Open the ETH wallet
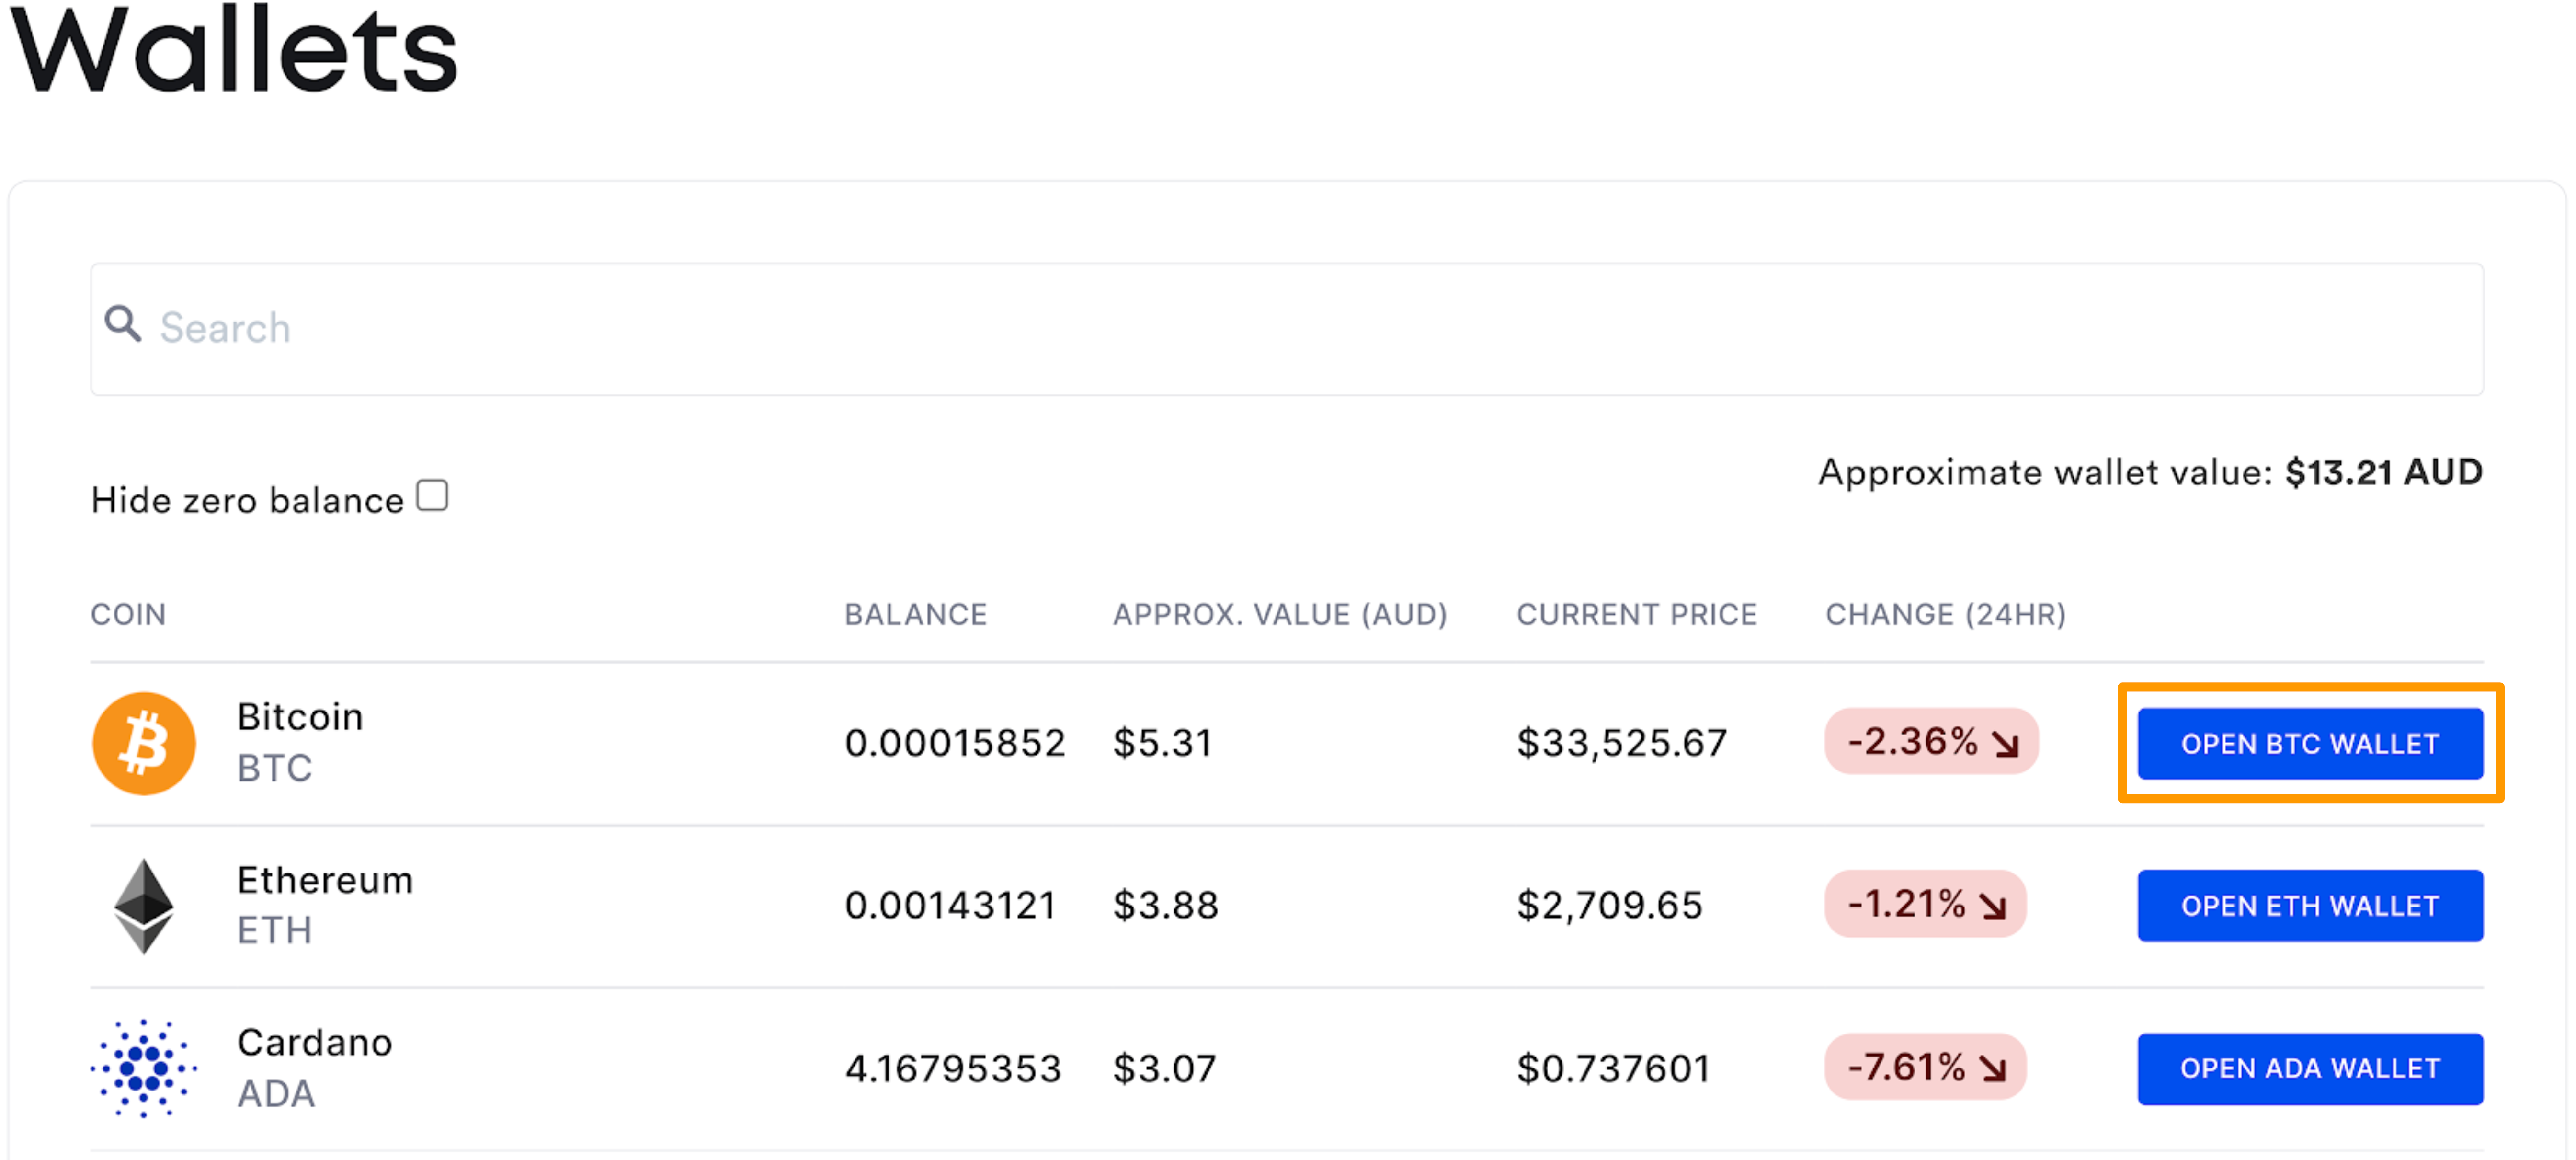This screenshot has width=2576, height=1160. [x=2310, y=906]
